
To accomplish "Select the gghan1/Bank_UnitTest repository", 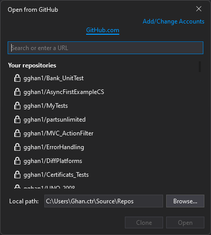I will (x=54, y=78).
